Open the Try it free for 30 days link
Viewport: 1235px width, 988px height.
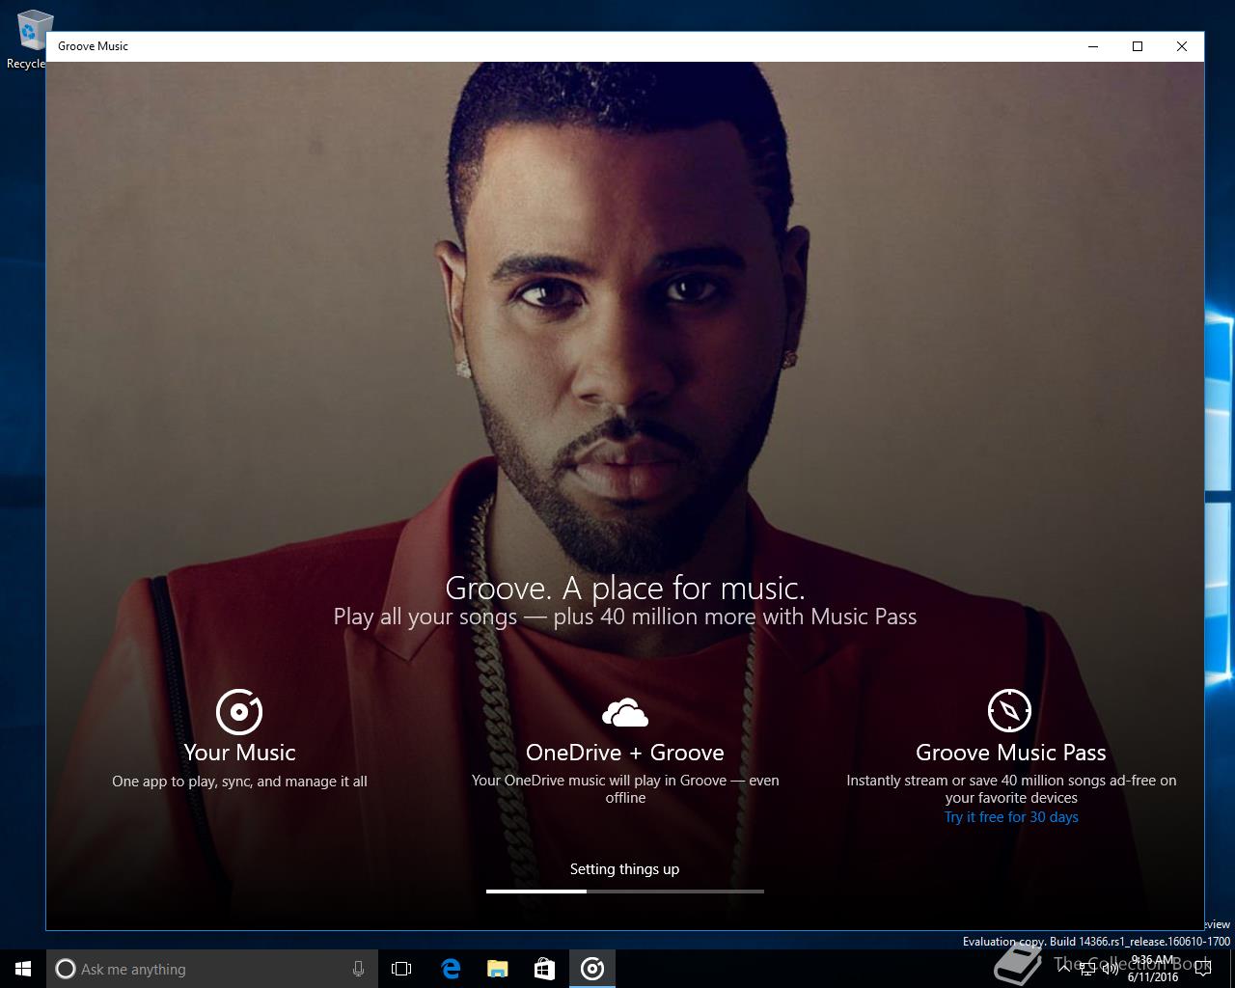[x=1011, y=817]
